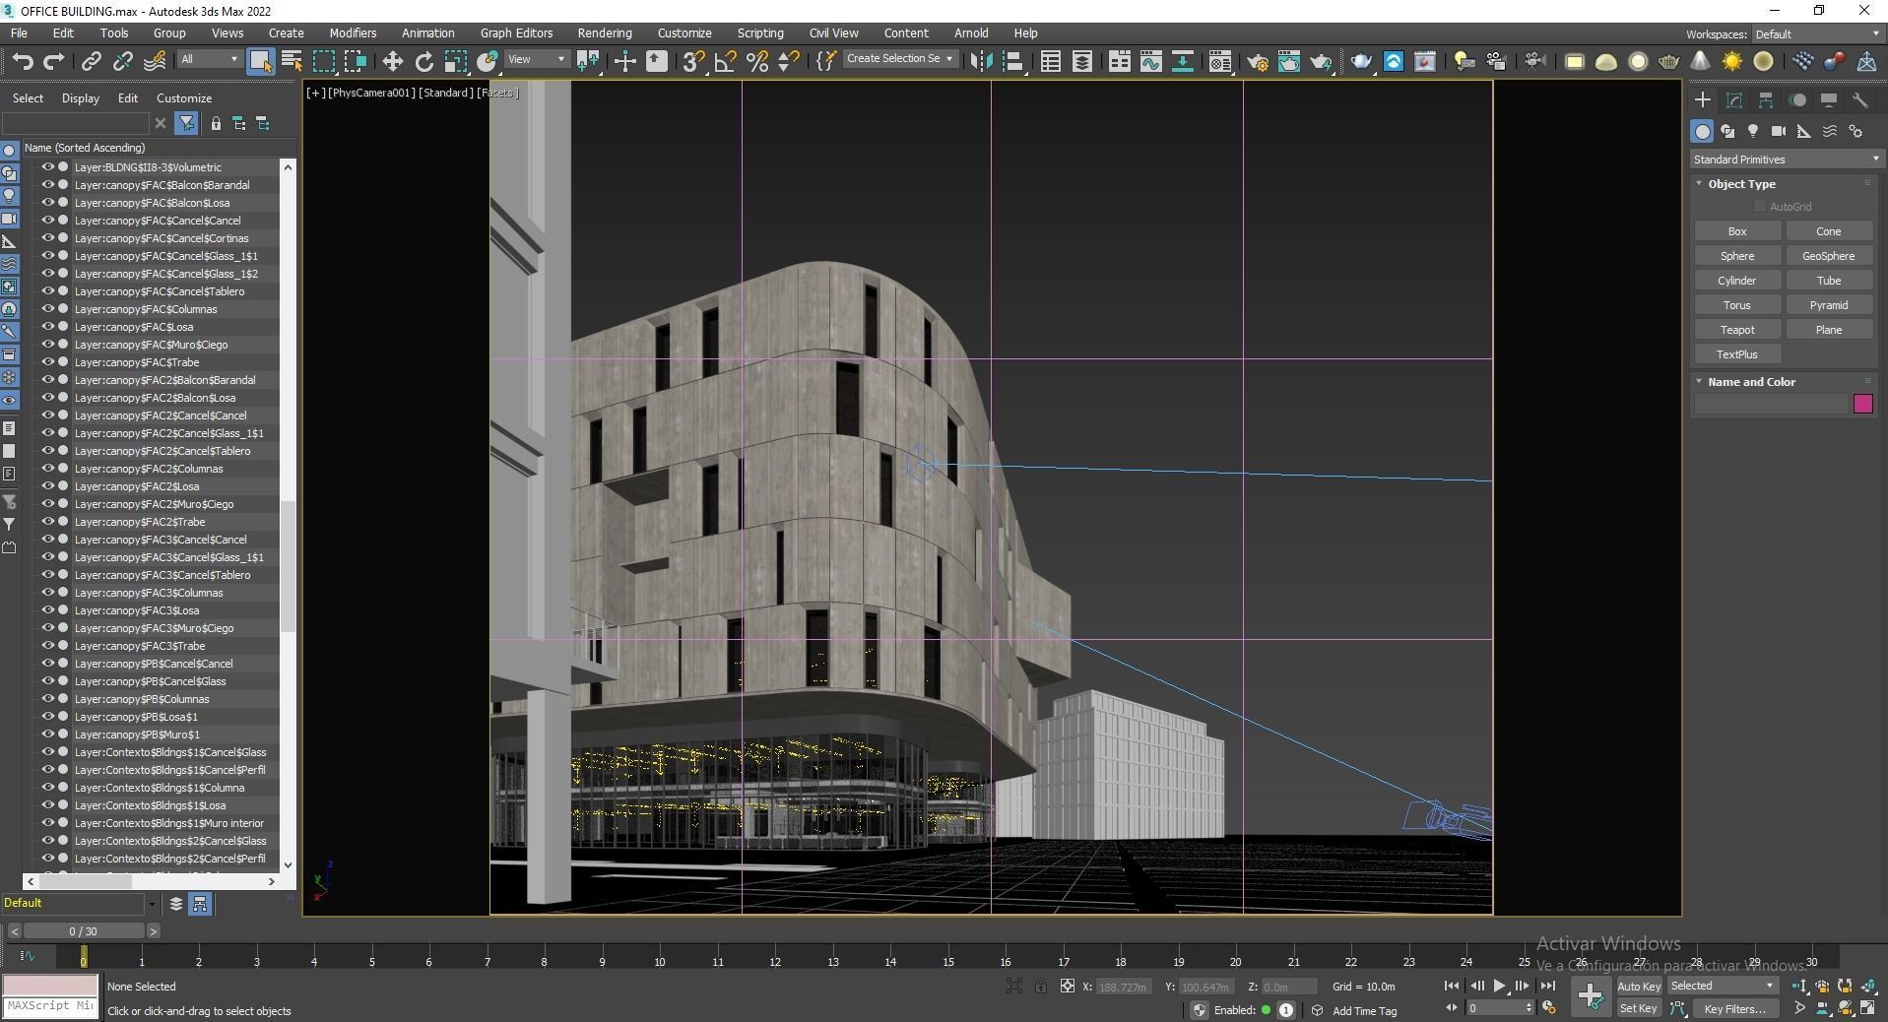1888x1022 pixels.
Task: Click the MAXScript mini listener field
Action: (x=50, y=1006)
